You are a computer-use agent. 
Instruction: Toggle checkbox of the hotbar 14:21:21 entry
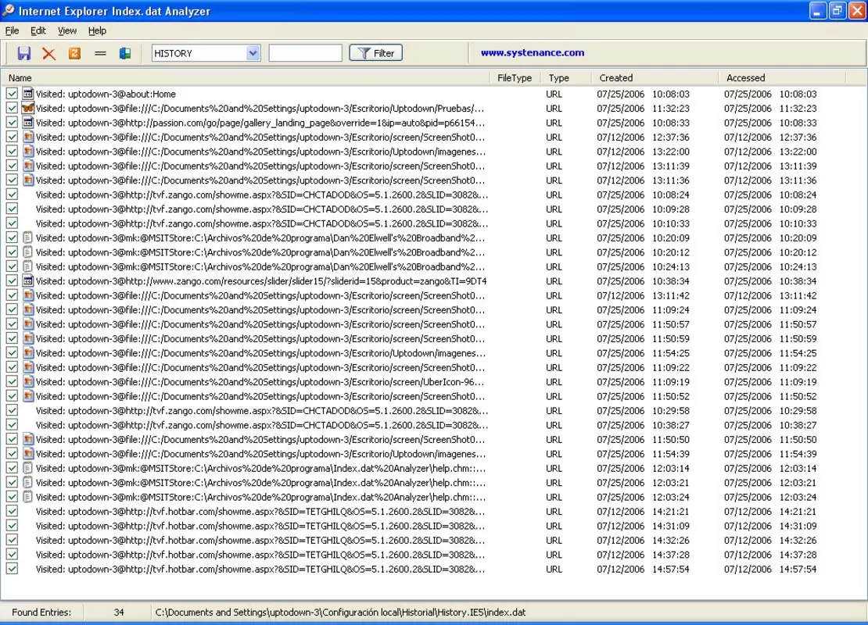[x=12, y=511]
